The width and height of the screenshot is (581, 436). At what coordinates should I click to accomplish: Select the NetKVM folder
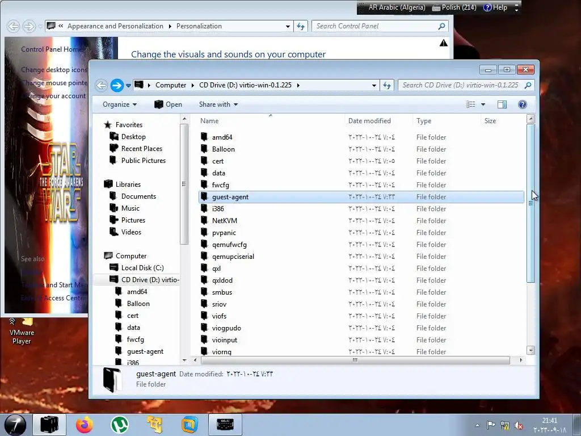[361, 221]
